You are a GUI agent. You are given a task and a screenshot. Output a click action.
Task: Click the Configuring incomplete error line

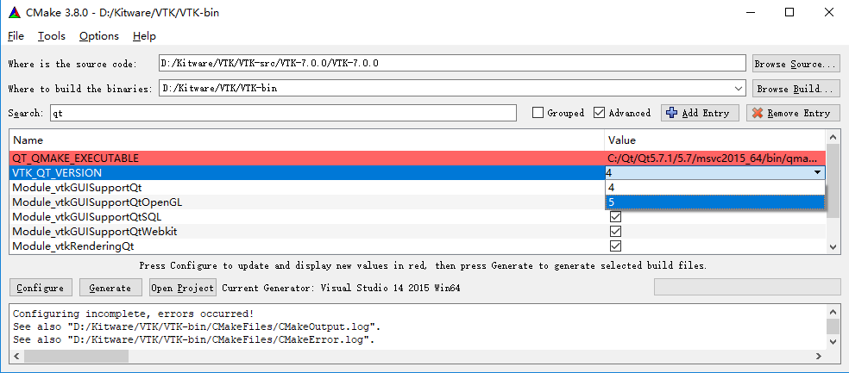click(133, 314)
